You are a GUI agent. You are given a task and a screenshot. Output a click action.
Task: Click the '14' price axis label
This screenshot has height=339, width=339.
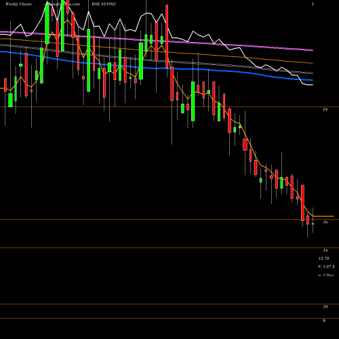tap(325, 250)
